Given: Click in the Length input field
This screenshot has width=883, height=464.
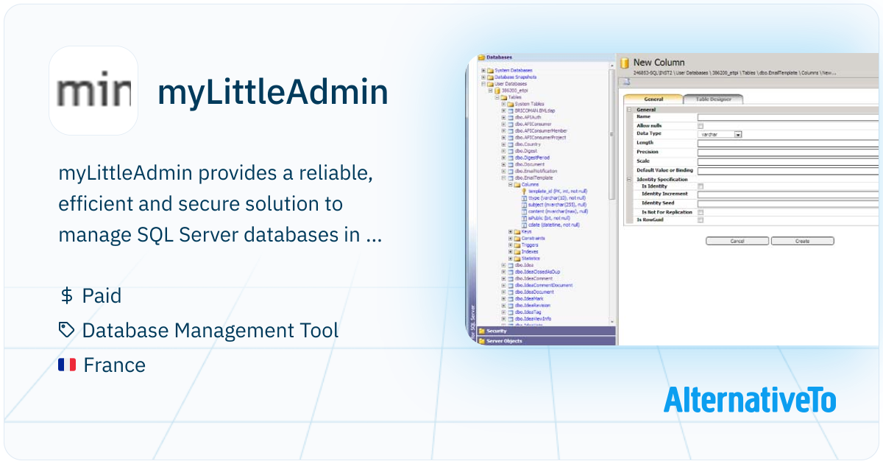Looking at the screenshot, I should point(788,143).
